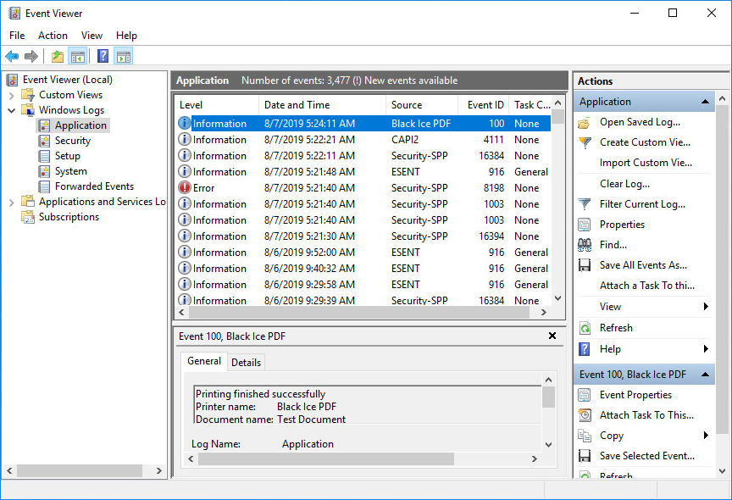Image resolution: width=732 pixels, height=500 pixels.
Task: Click the Open Saved Log folder icon
Action: (585, 122)
